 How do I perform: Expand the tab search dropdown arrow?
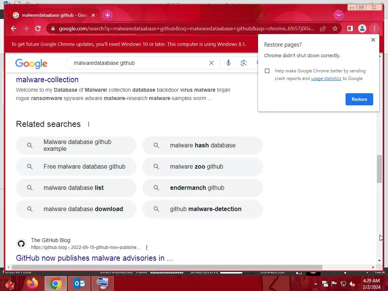click(x=338, y=15)
